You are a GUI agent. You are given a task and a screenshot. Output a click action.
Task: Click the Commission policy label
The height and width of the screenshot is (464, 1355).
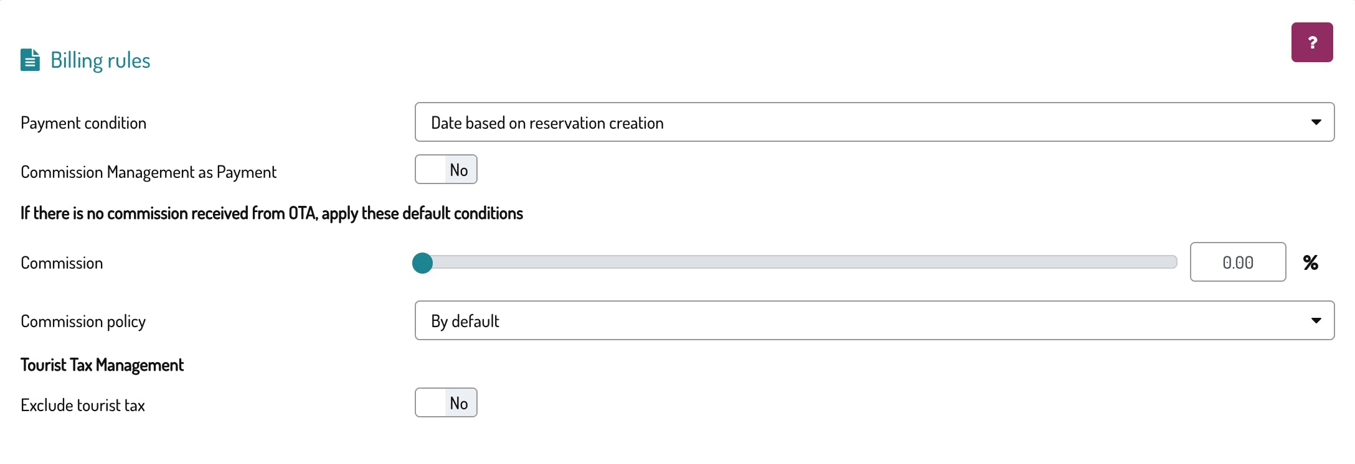[83, 322]
